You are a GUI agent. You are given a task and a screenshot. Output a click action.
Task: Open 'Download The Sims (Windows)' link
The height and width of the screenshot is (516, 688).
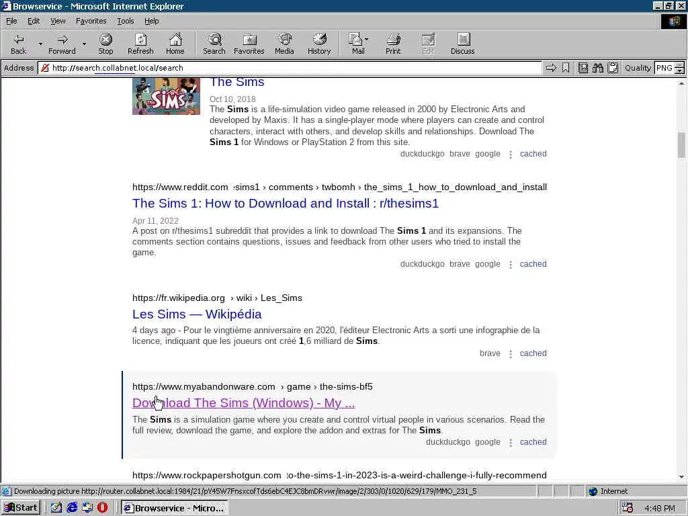click(x=243, y=403)
